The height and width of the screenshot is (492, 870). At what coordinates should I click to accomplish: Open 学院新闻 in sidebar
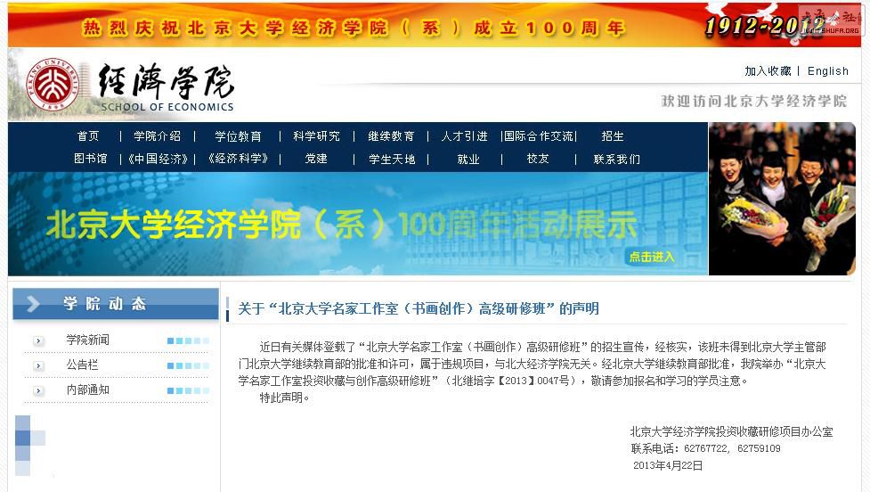click(x=87, y=340)
